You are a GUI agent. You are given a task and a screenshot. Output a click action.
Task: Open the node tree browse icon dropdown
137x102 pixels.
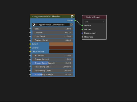click(x=35, y=25)
